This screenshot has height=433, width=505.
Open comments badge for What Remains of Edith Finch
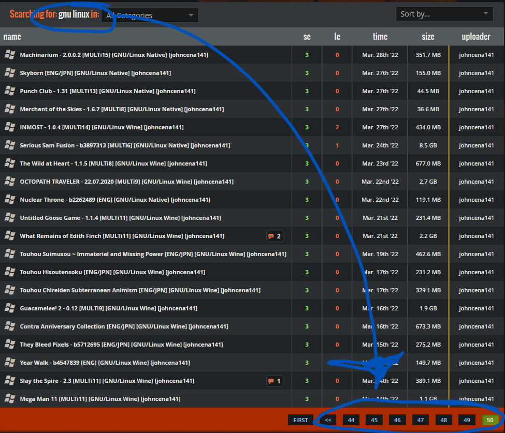click(275, 236)
